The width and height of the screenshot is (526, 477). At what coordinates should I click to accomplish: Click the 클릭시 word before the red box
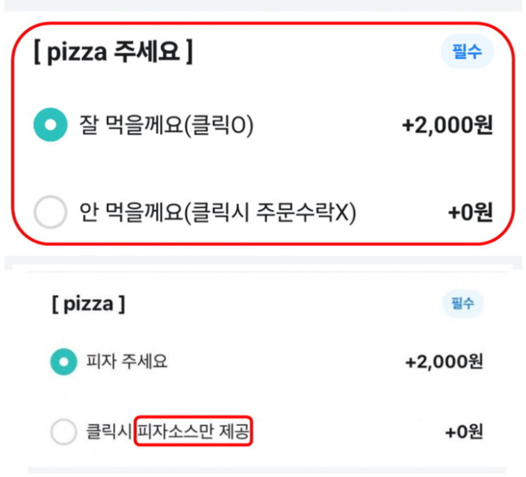coord(108,431)
